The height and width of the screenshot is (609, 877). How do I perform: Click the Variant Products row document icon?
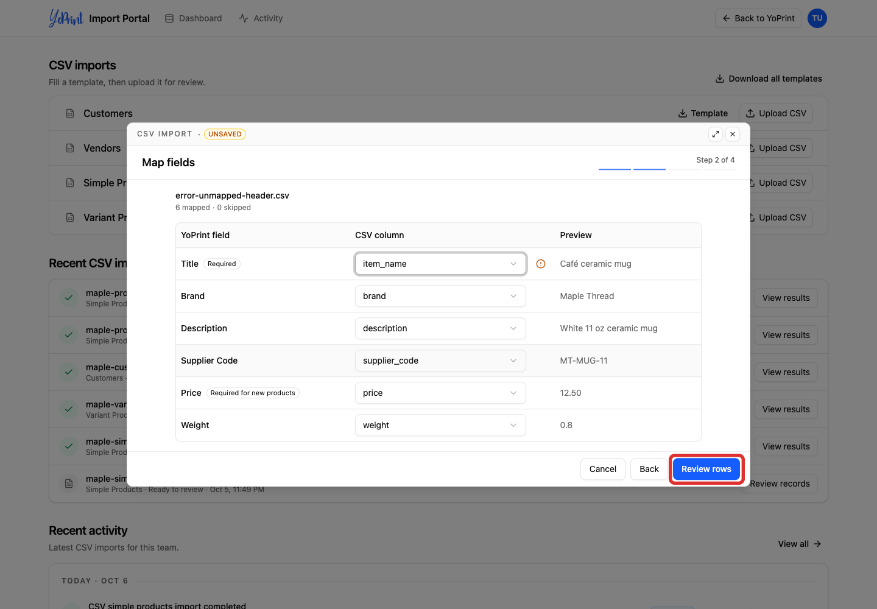click(70, 217)
